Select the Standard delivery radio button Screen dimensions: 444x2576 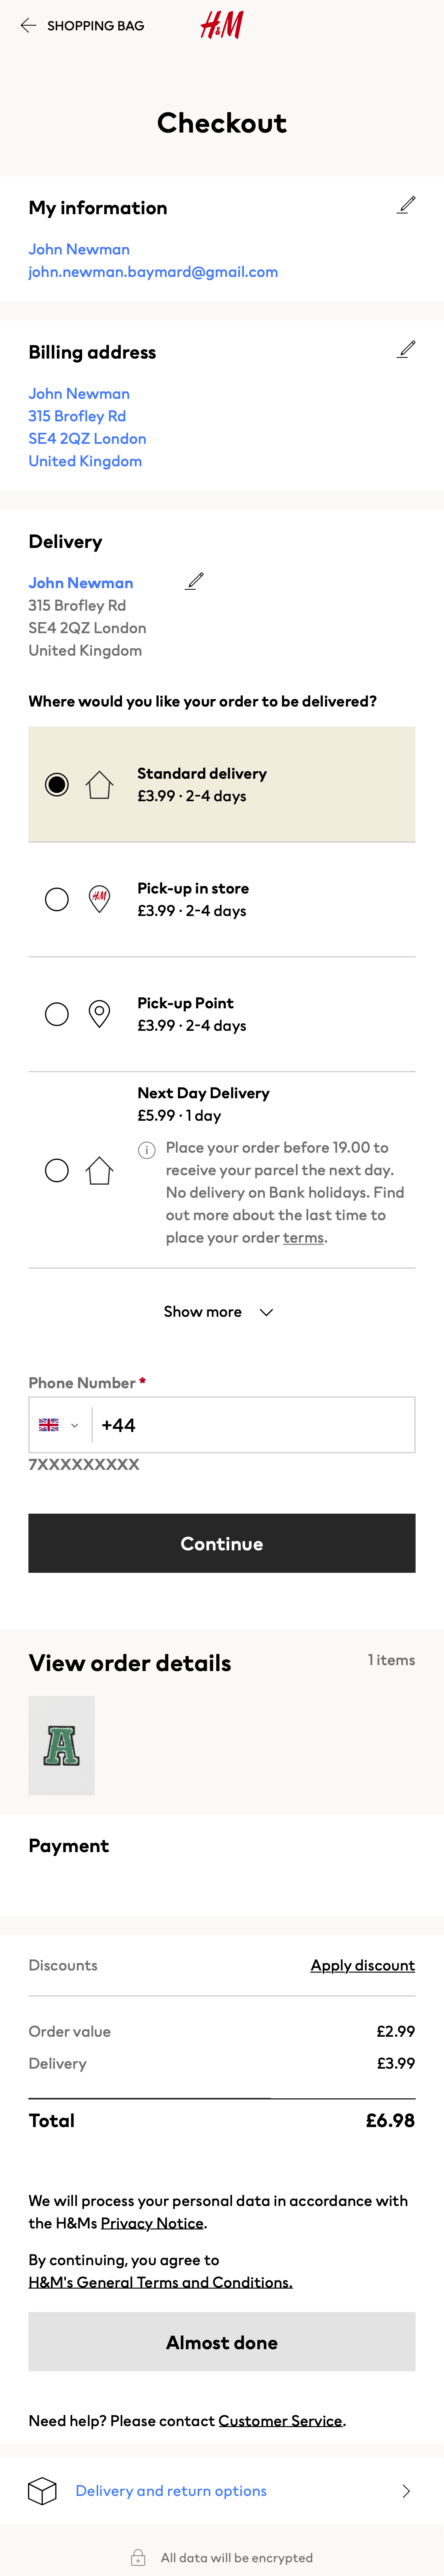57,784
